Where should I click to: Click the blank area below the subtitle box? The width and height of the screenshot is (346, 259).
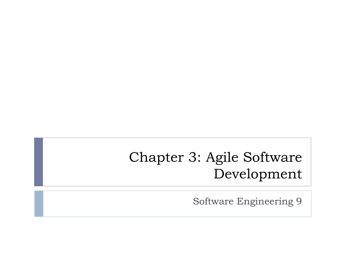[x=173, y=238]
